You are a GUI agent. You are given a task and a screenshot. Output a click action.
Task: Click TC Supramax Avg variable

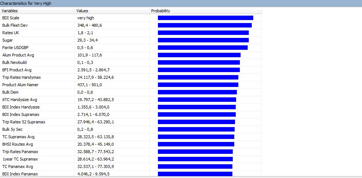[x=18, y=137]
